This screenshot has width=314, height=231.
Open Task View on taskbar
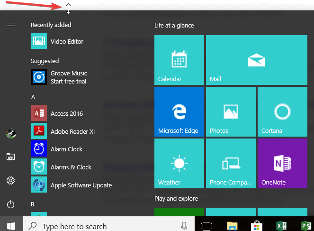pyautogui.click(x=206, y=226)
